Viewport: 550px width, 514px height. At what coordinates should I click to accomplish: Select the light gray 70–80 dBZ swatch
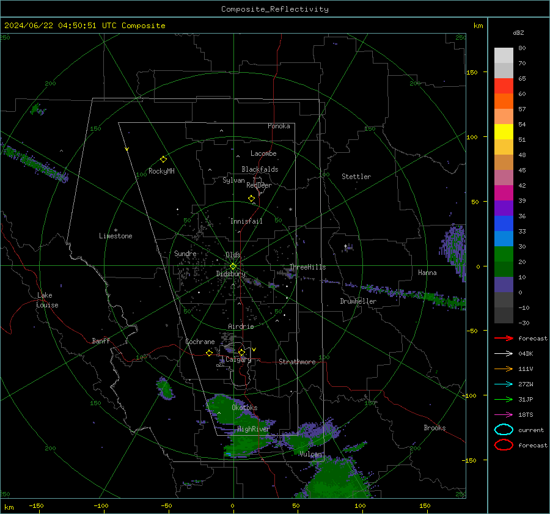(504, 56)
